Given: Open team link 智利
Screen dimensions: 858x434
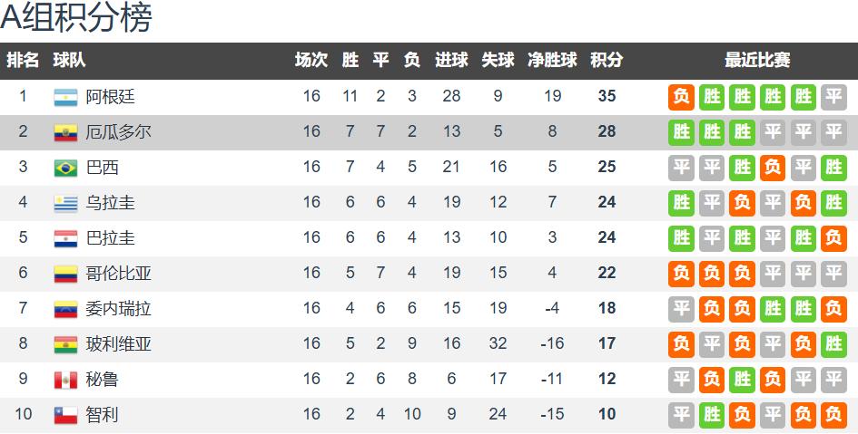Looking at the screenshot, I should coord(102,415).
